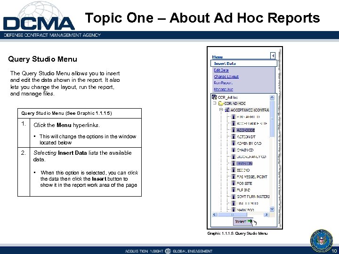This screenshot has height=254, width=339.
Task: Click the vertical scrollbar thumb in tree
Action: point(272,119)
